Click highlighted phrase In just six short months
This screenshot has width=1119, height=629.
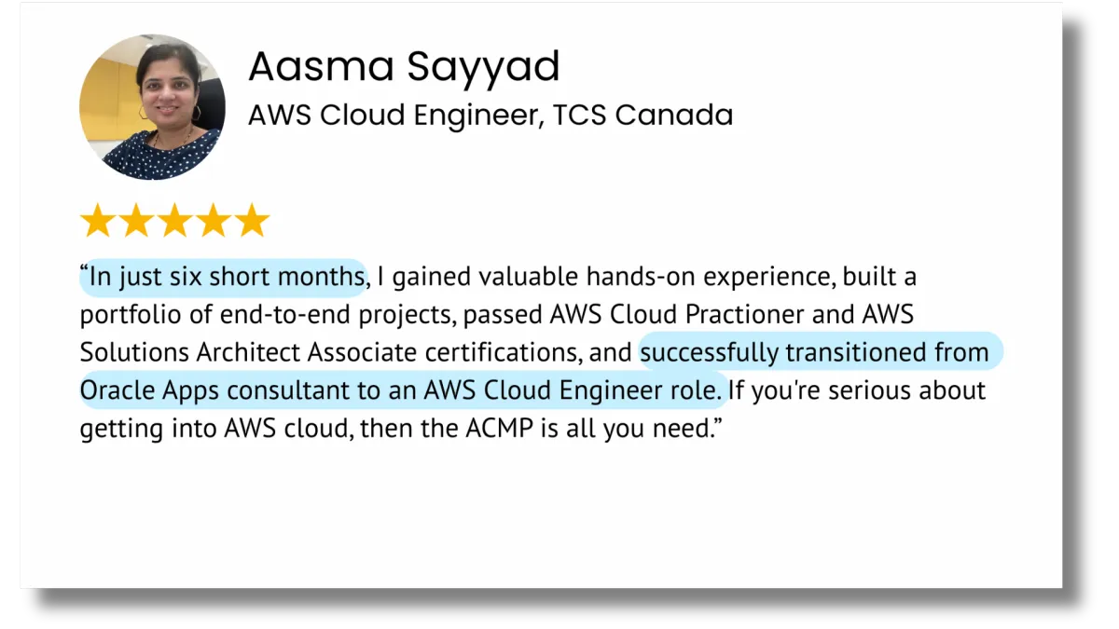click(x=224, y=278)
